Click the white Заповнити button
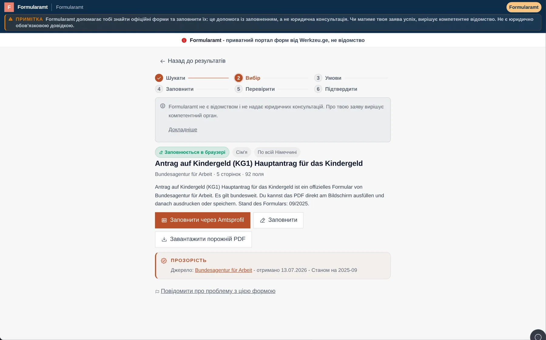The height and width of the screenshot is (340, 546). (278, 220)
